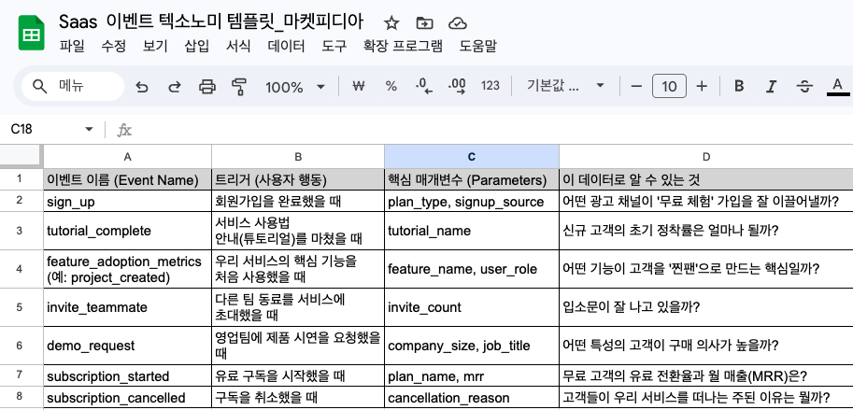Toggle bold formatting
Image resolution: width=853 pixels, height=410 pixels.
coord(739,86)
